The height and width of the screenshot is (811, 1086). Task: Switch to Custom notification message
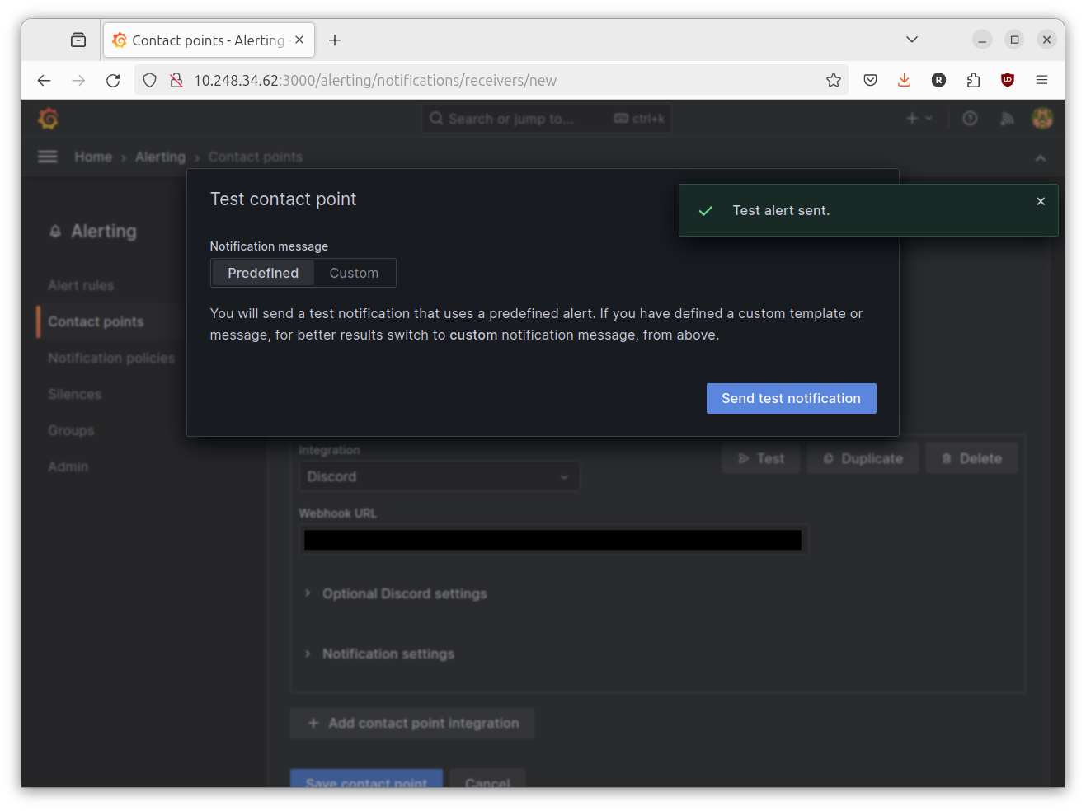coord(354,273)
